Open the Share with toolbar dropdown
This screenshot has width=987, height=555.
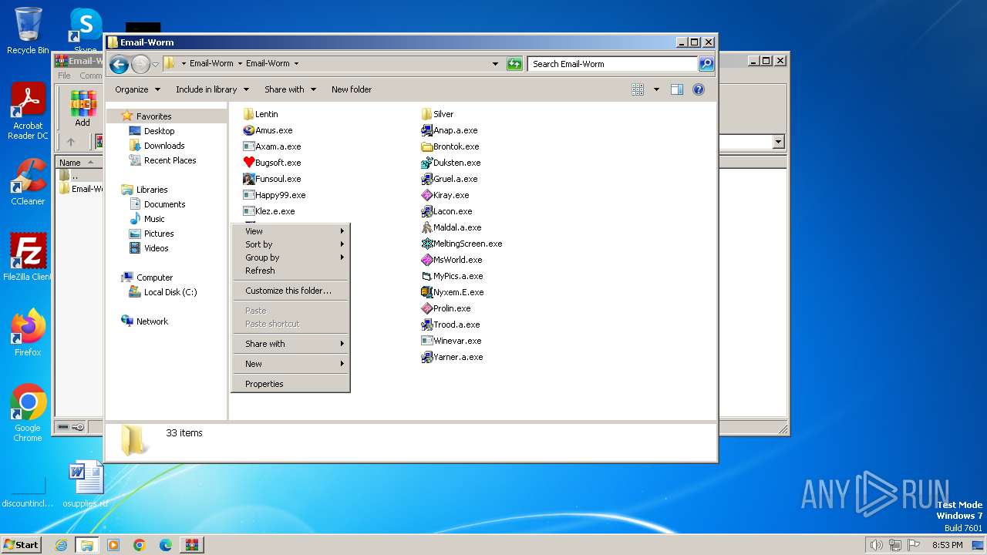290,89
